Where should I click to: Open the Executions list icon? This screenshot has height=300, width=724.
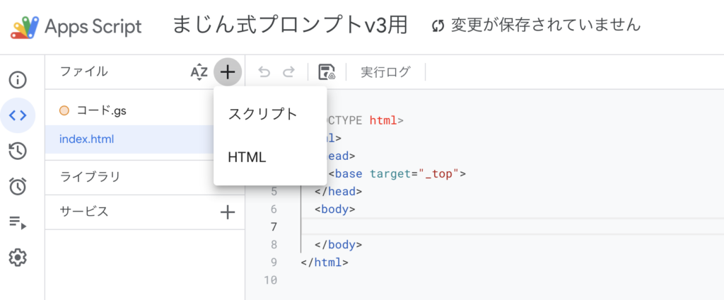18,223
